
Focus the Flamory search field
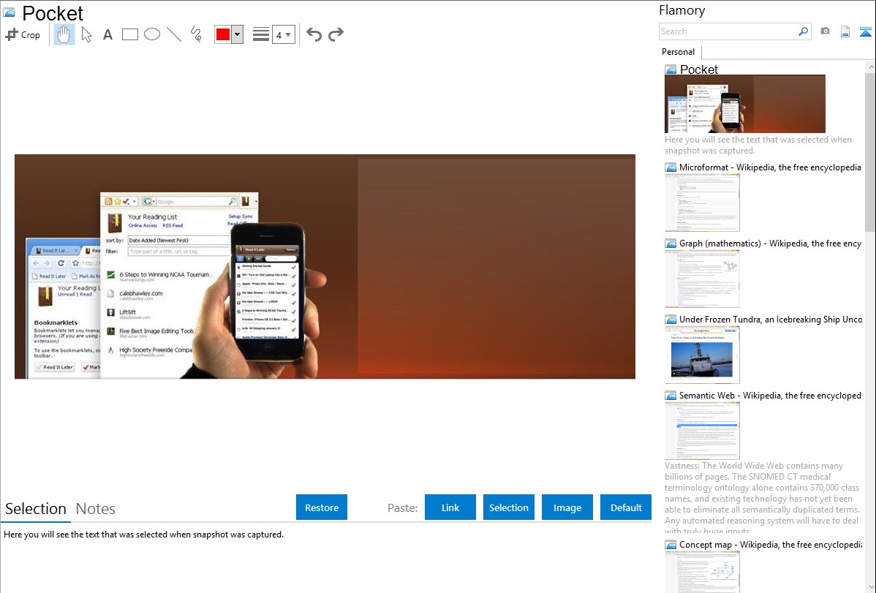(x=728, y=31)
